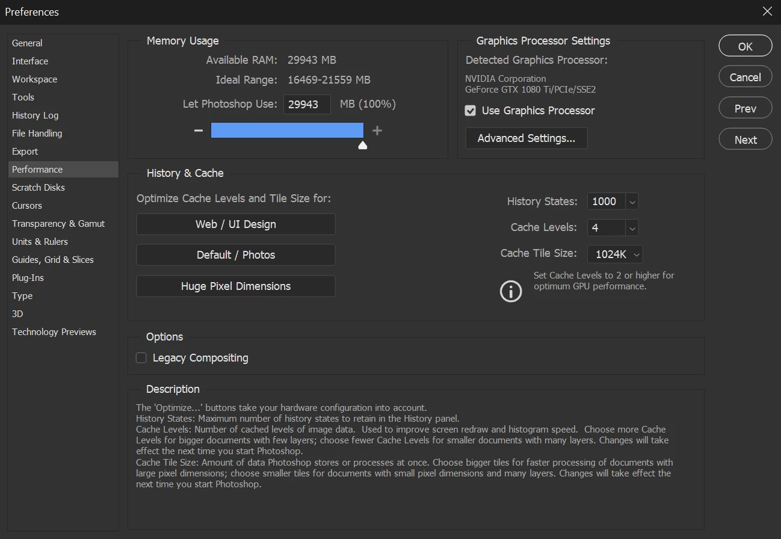Image resolution: width=781 pixels, height=539 pixels.
Task: Select File Handling category
Action: pyautogui.click(x=63, y=134)
